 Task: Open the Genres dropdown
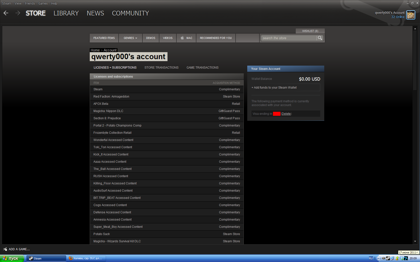pyautogui.click(x=130, y=38)
